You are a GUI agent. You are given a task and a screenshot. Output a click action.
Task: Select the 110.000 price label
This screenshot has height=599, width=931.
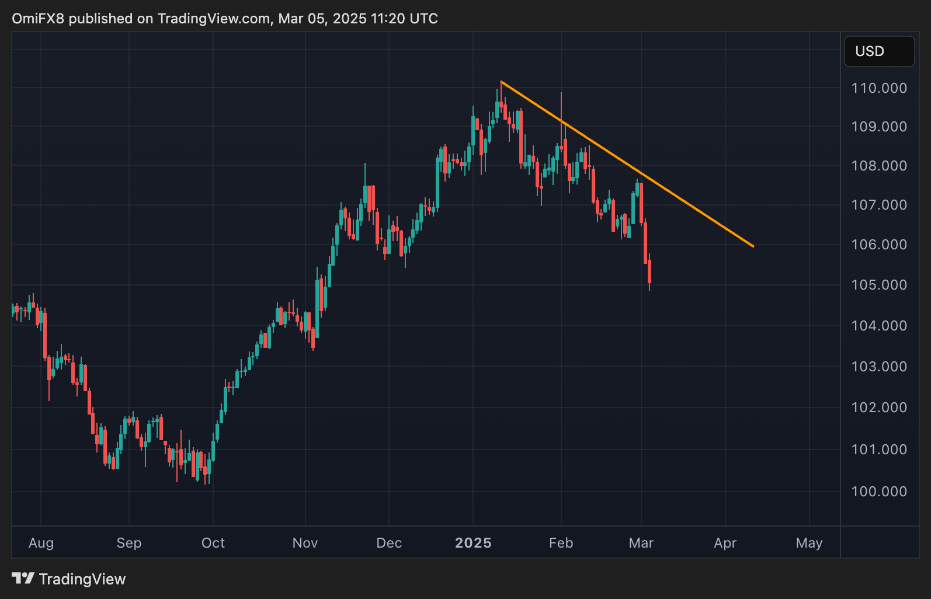[x=879, y=88]
